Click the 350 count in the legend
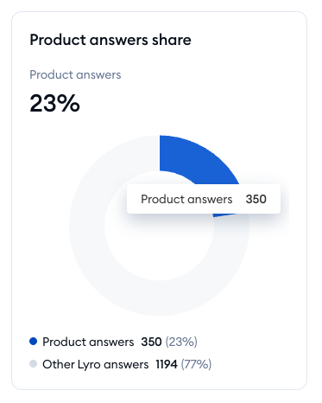The width and height of the screenshot is (322, 403). tap(151, 342)
